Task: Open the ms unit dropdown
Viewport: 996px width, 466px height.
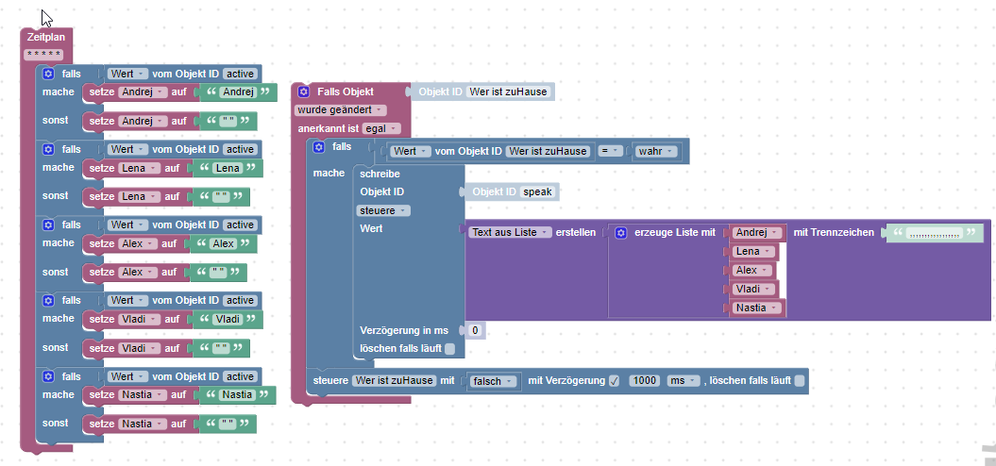Action: click(x=683, y=381)
